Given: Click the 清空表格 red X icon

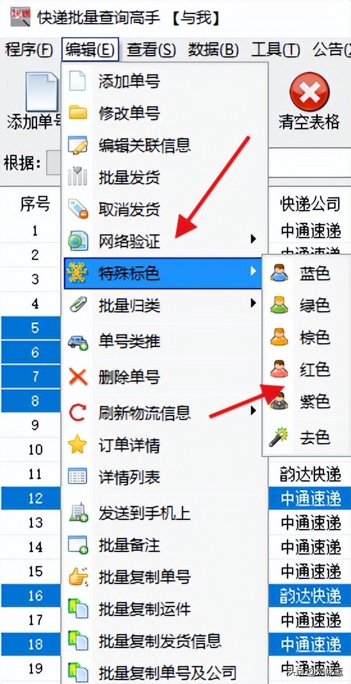Looking at the screenshot, I should point(309,92).
